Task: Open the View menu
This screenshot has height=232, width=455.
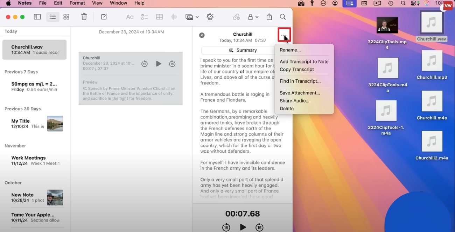Action: [x=98, y=3]
